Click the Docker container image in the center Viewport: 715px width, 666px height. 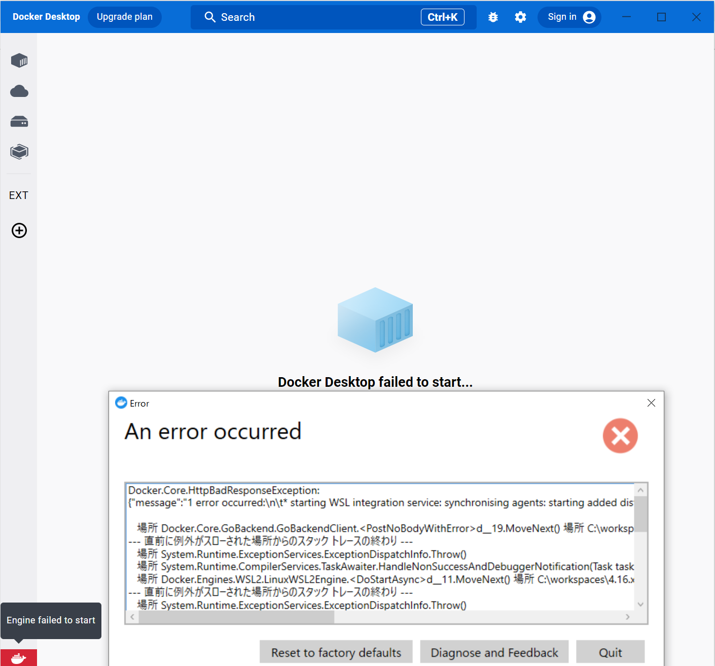coord(375,320)
